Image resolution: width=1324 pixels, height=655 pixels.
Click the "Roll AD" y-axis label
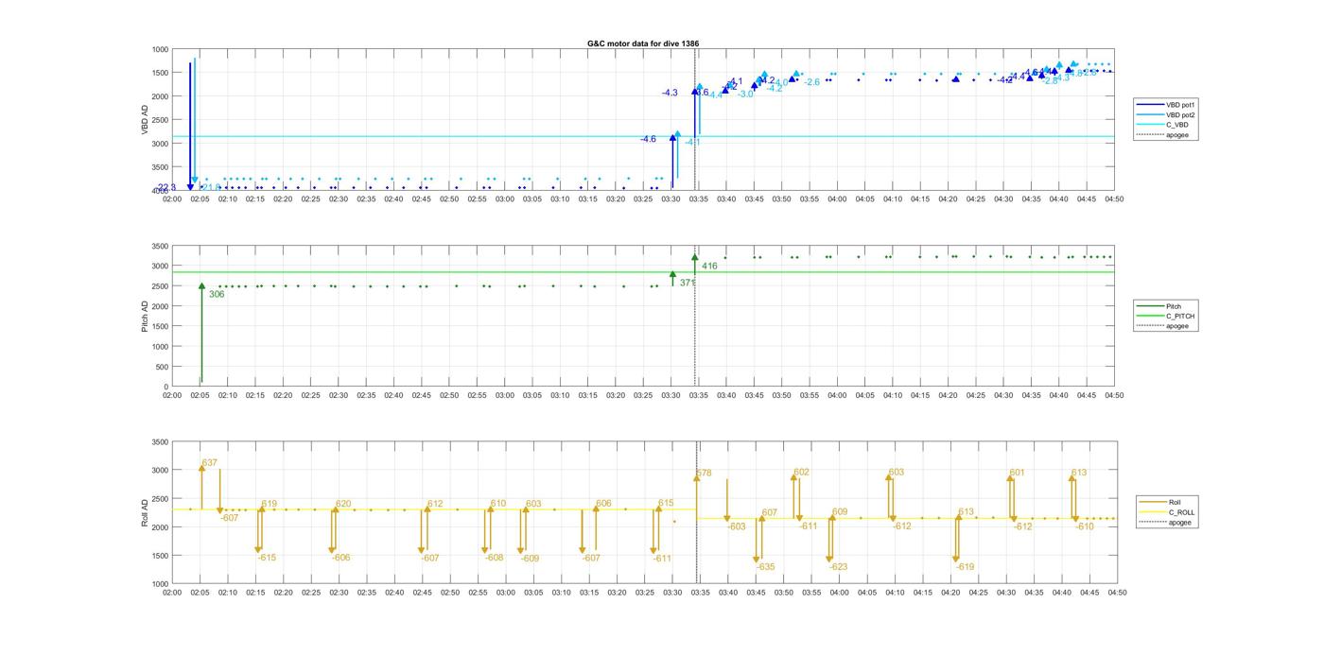pos(145,512)
